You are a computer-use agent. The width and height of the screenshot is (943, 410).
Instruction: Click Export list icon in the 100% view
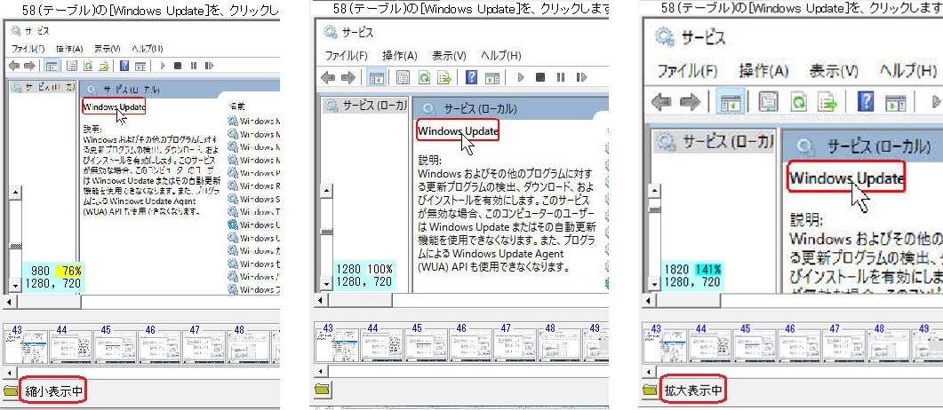pyautogui.click(x=444, y=77)
